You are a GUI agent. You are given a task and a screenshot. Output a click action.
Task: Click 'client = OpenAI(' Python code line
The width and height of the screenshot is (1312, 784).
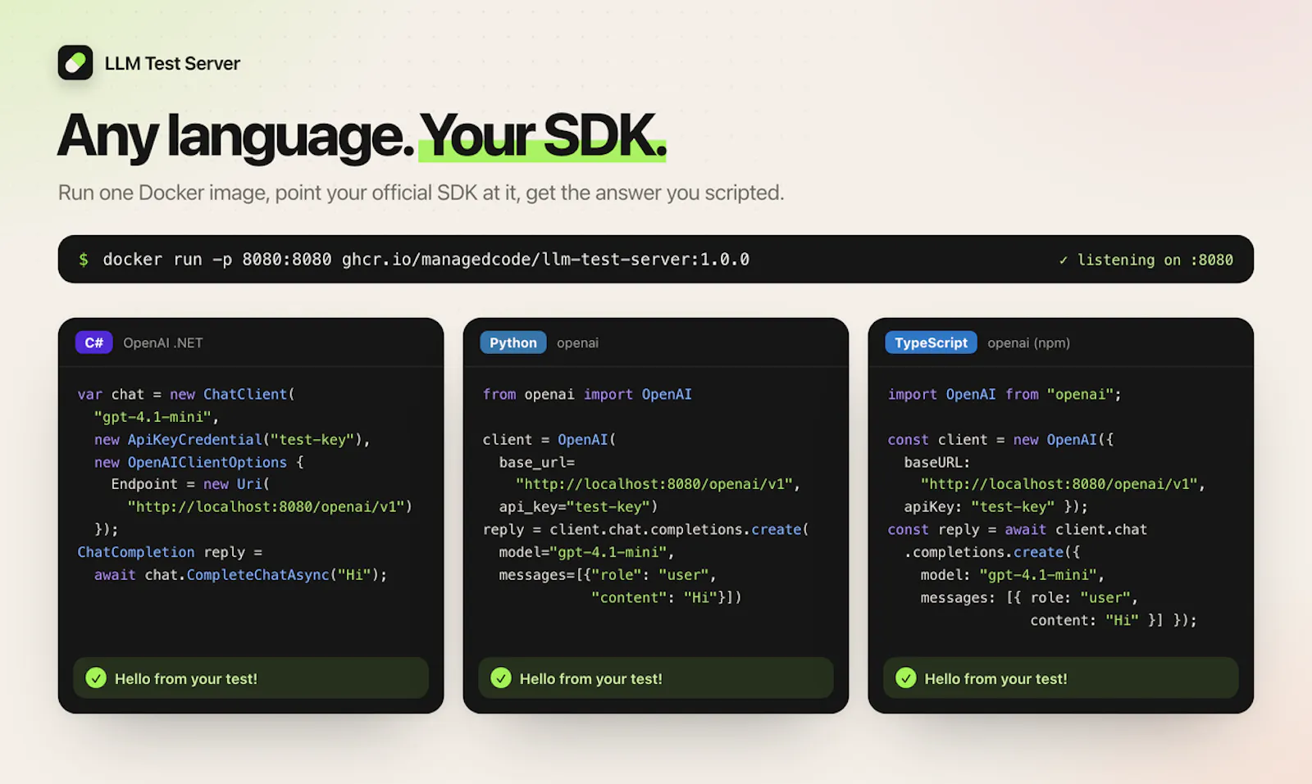[549, 440]
